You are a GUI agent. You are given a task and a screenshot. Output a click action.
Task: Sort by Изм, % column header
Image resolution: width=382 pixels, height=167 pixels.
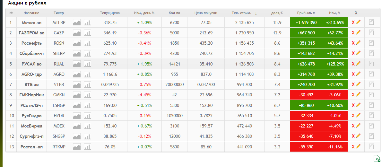coord(335,13)
